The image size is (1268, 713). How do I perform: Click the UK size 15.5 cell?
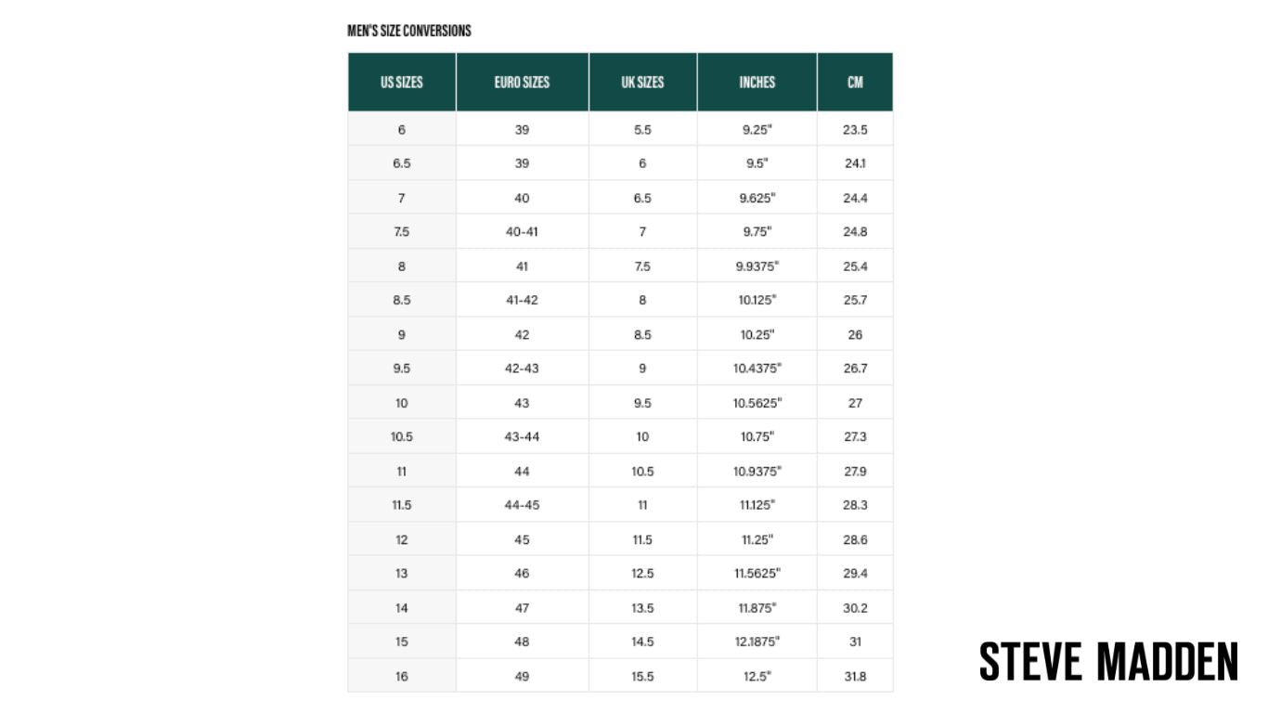click(642, 676)
